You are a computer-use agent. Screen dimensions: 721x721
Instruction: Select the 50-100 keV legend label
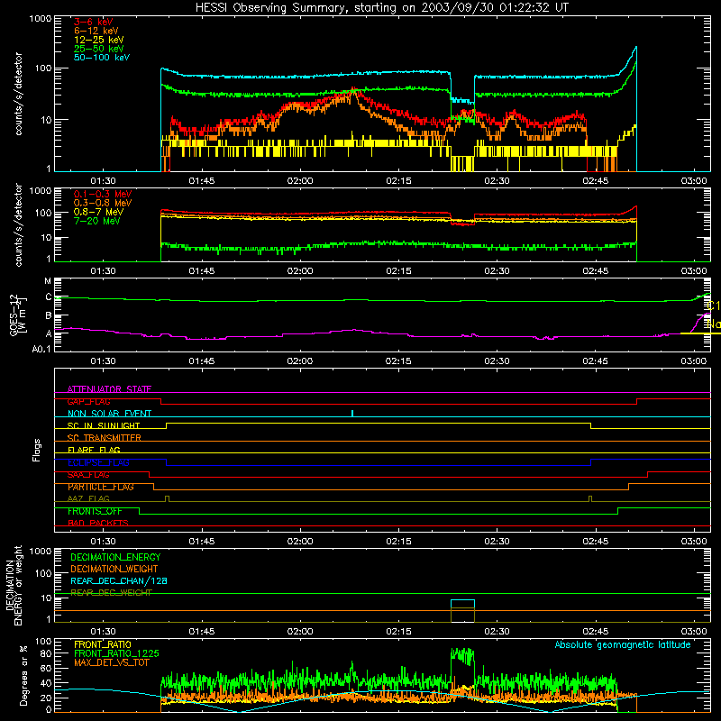pyautogui.click(x=102, y=58)
